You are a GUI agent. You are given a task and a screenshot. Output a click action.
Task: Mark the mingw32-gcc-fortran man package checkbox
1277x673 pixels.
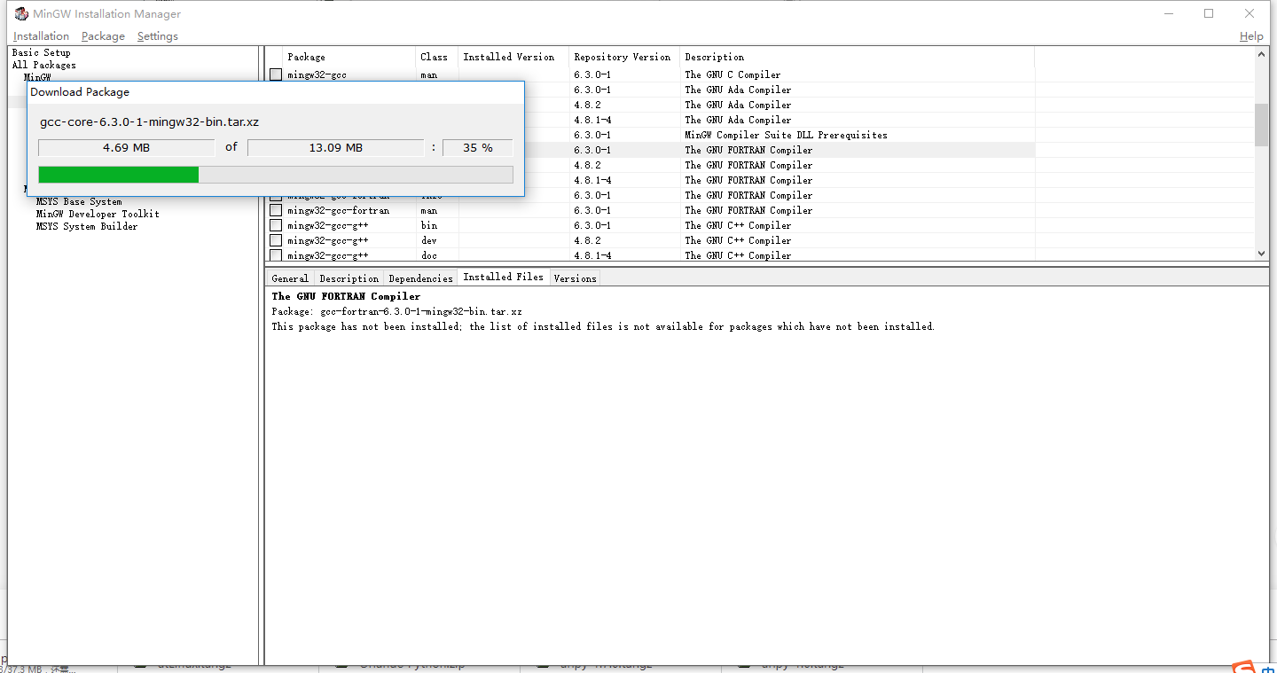(276, 211)
